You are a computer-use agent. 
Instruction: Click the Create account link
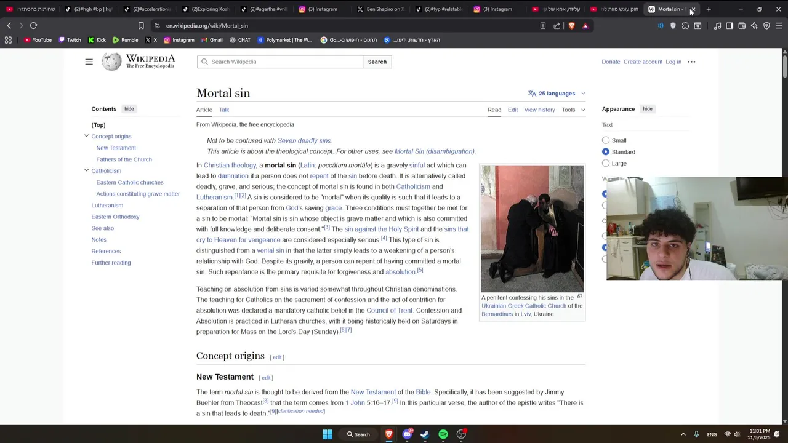[643, 62]
